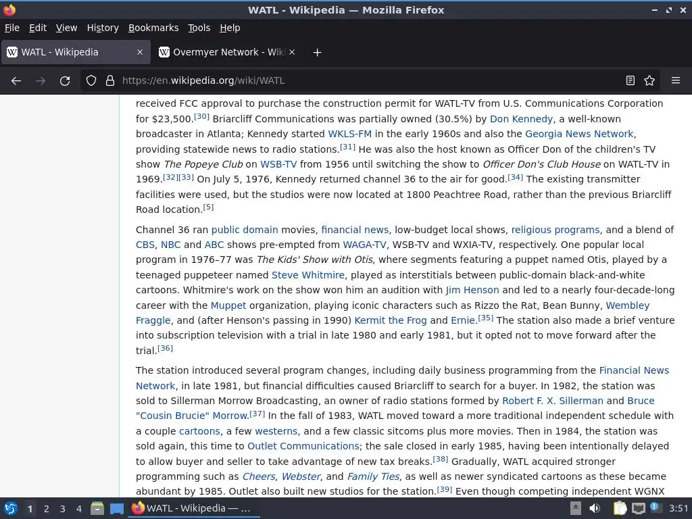Switch to the Overmyer Network tab
This screenshot has width=692, height=519.
[x=227, y=52]
